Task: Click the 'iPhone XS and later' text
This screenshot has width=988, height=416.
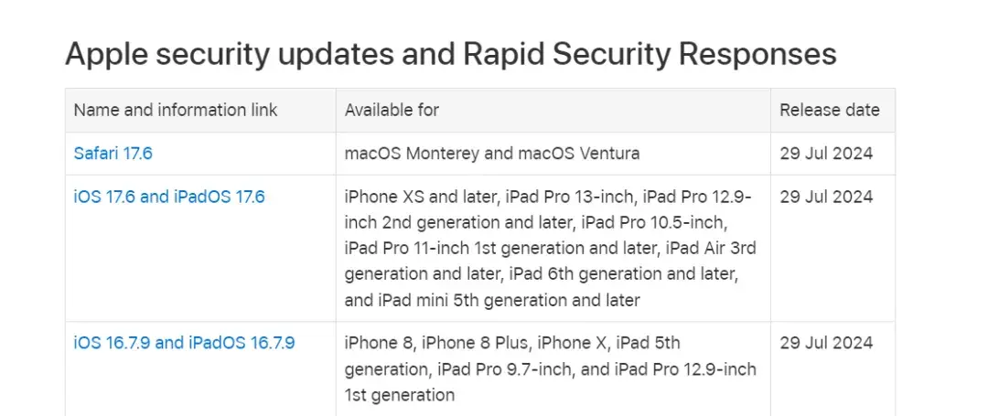Action: pyautogui.click(x=421, y=197)
